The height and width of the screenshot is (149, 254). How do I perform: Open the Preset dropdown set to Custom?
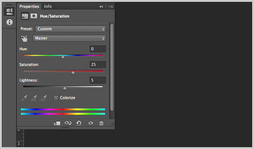[71, 29]
